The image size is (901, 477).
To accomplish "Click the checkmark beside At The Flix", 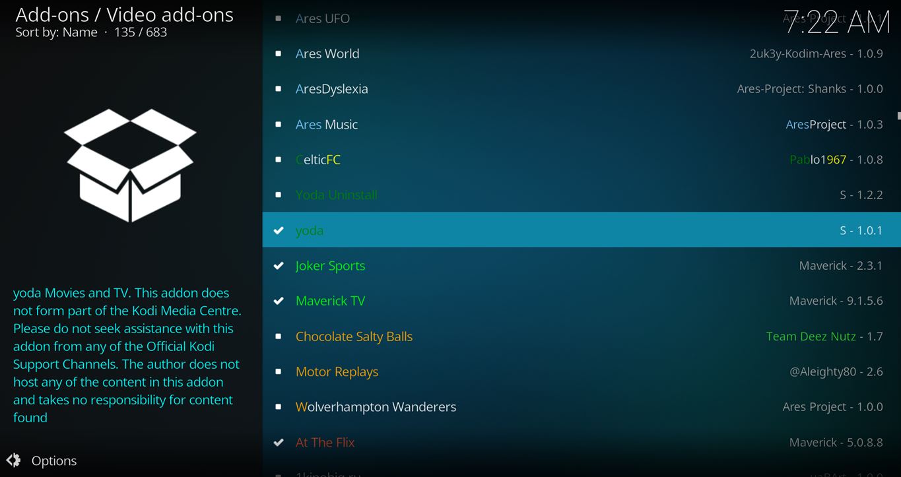I will pos(279,442).
